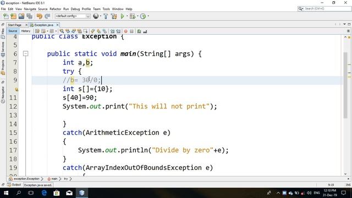Click the Profile Project clock icon

(143, 16)
